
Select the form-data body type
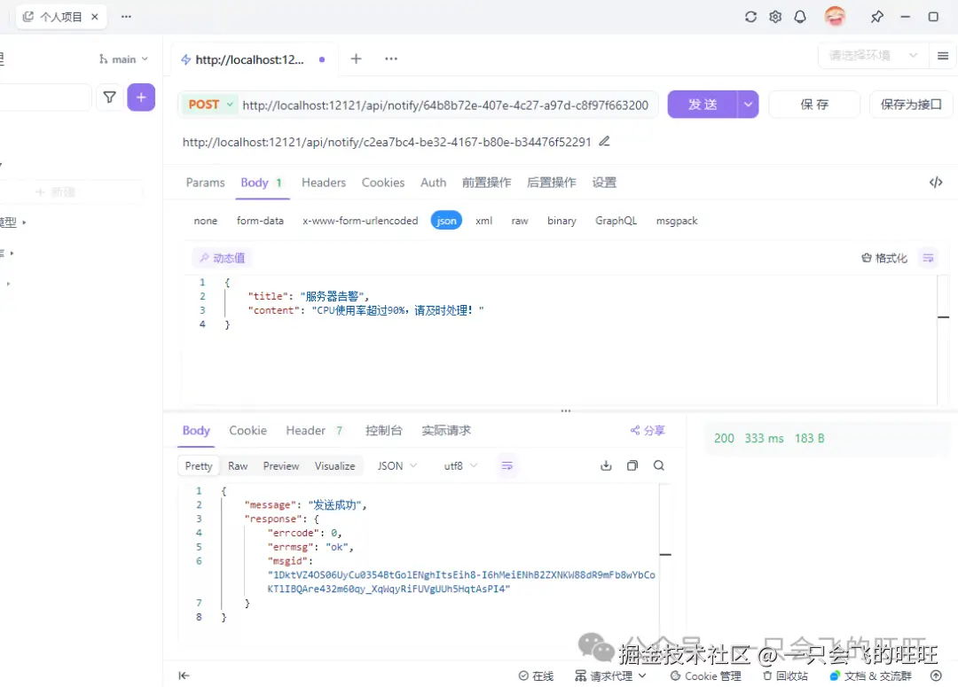260,221
